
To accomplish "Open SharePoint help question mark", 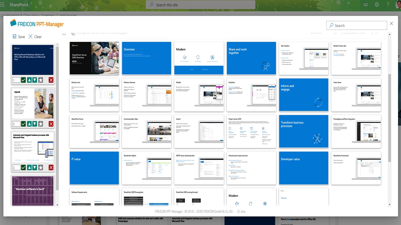I will pyautogui.click(x=388, y=5).
